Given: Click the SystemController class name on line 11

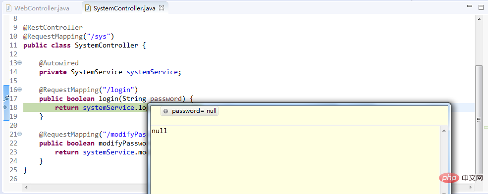Looking at the screenshot, I should click(107, 46).
